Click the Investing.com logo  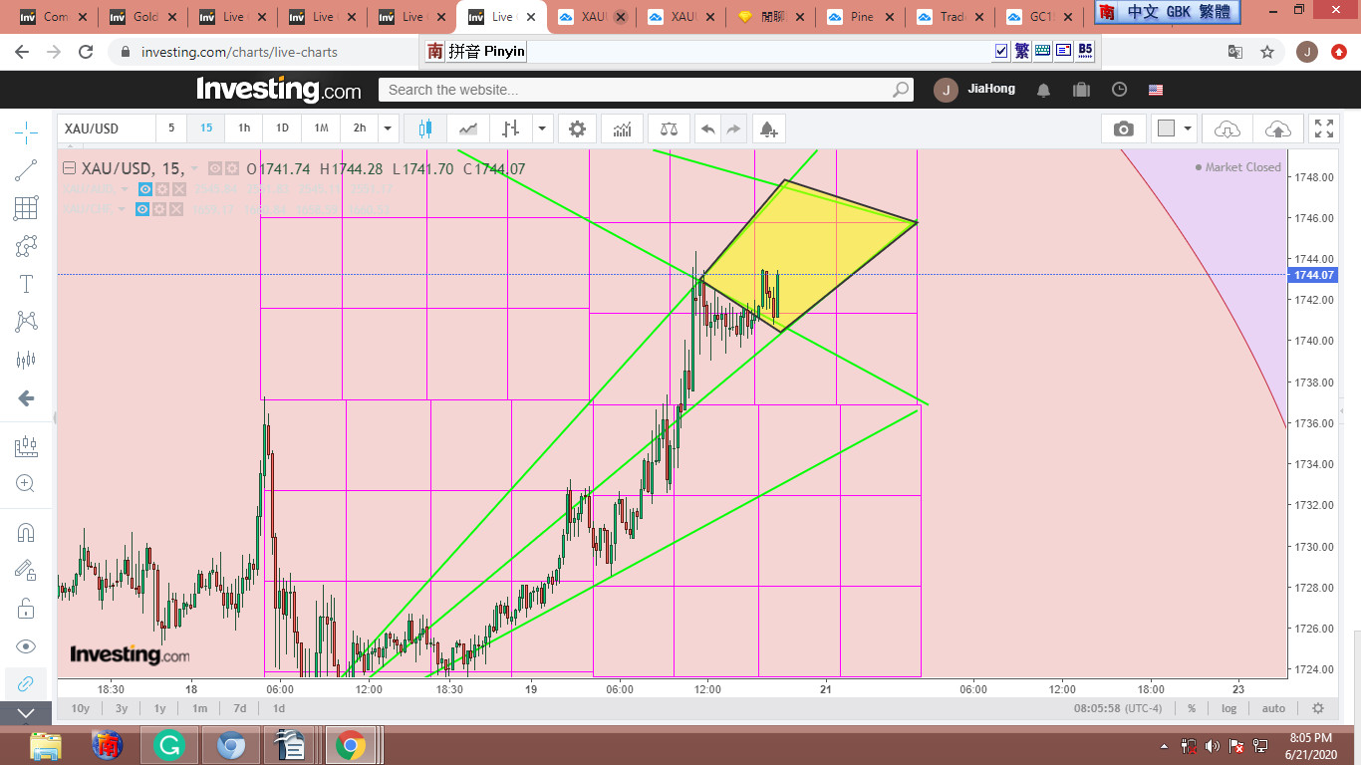(x=278, y=90)
